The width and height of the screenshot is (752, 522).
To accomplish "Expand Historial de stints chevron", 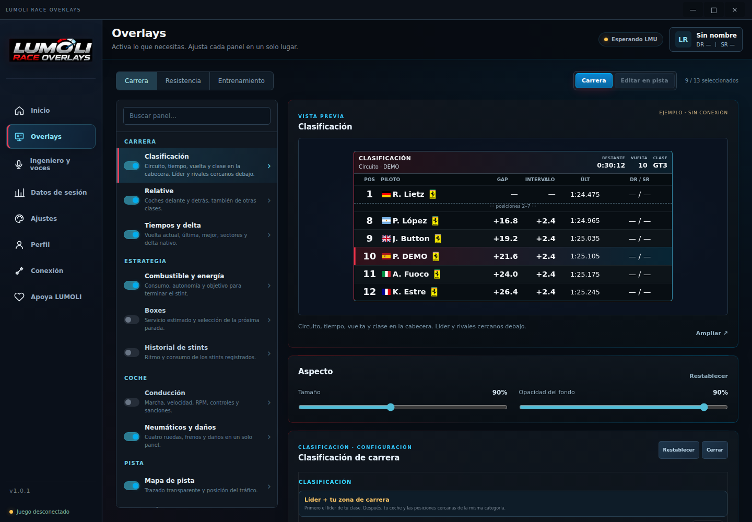I will [269, 353].
